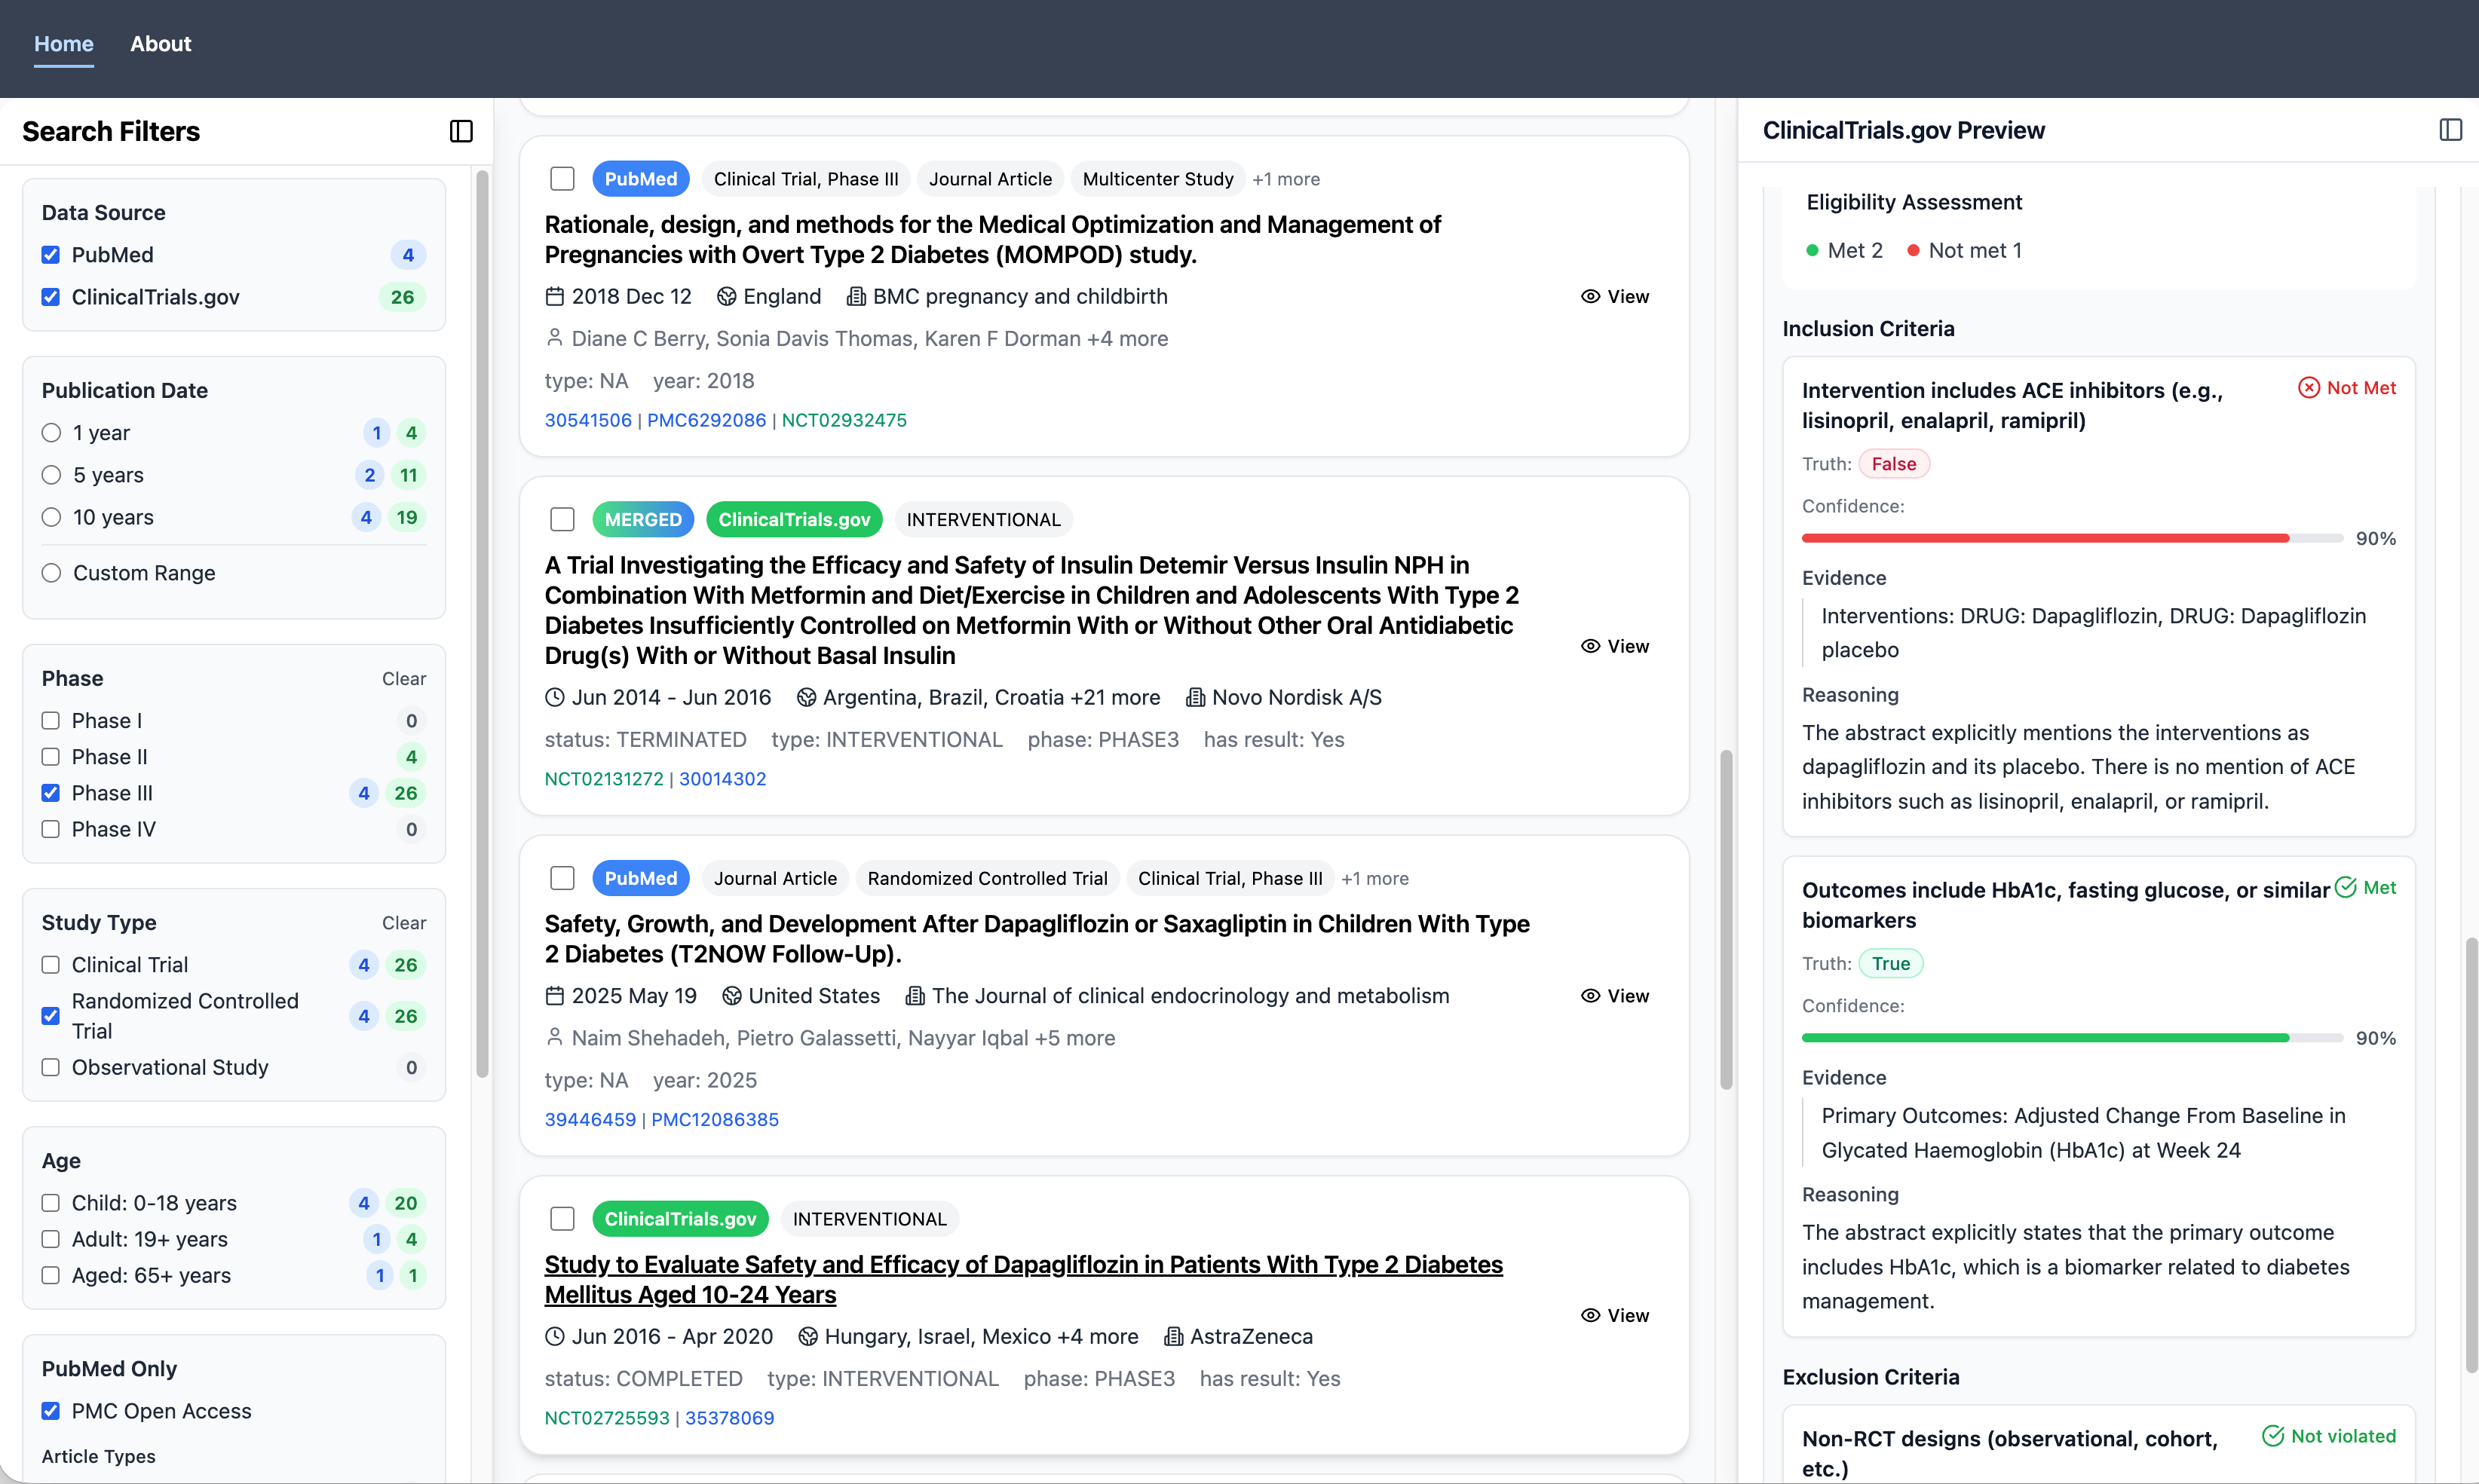Uncheck the PubMed data source checkbox
The width and height of the screenshot is (2479, 1484).
[51, 255]
